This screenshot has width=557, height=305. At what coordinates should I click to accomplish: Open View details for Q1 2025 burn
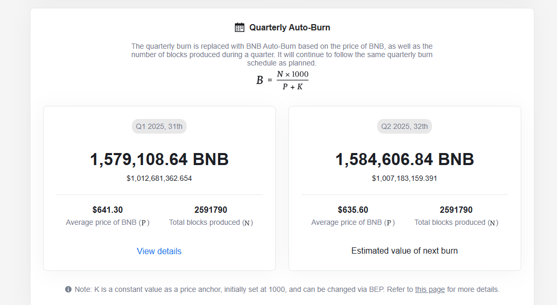tap(159, 251)
